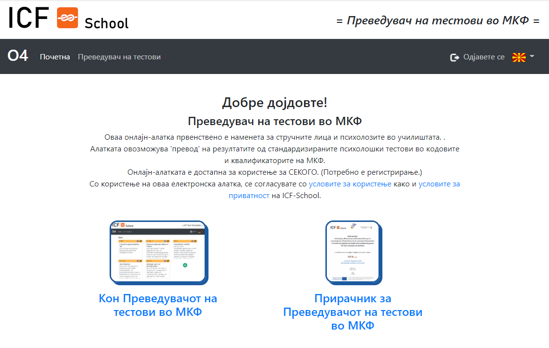Click the O4 brand in navbar
Image resolution: width=549 pixels, height=348 pixels.
(18, 56)
